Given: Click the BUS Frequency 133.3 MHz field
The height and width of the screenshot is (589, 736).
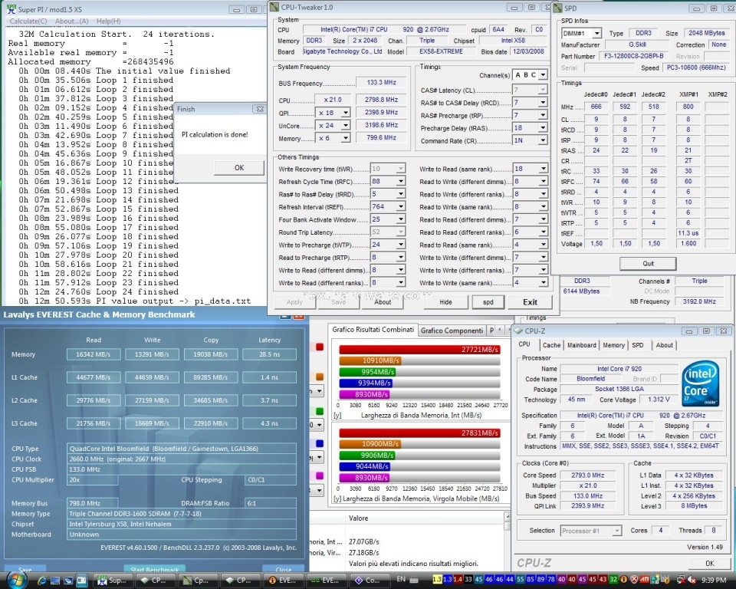Looking at the screenshot, I should click(381, 83).
